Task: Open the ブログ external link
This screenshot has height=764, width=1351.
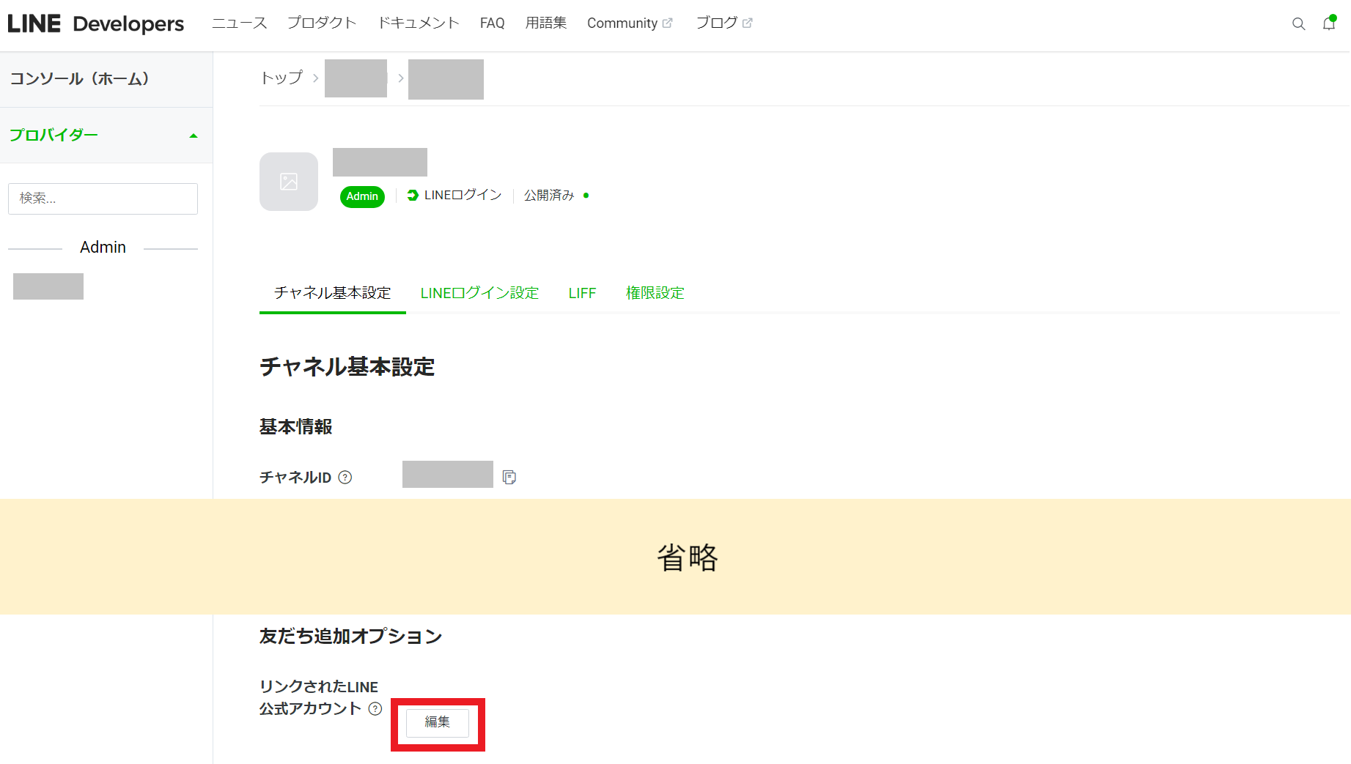Action: pyautogui.click(x=724, y=23)
